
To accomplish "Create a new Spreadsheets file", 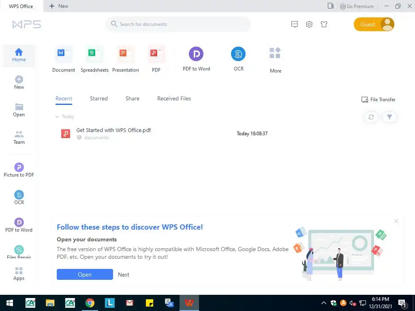I will (x=94, y=59).
